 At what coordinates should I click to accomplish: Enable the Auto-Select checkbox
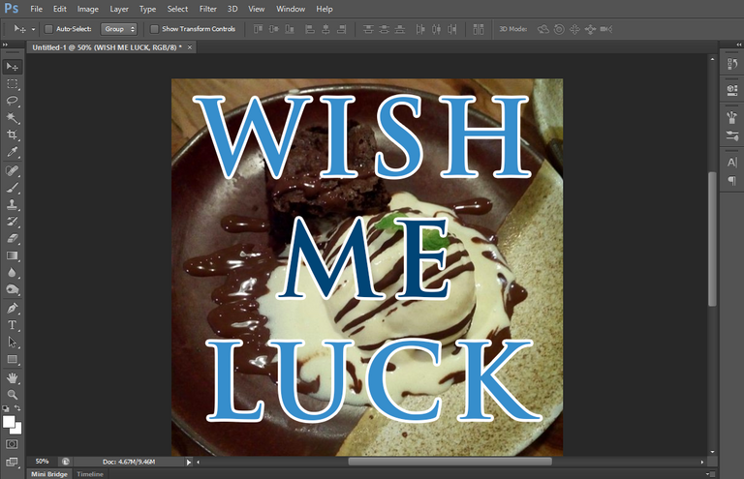click(x=48, y=29)
